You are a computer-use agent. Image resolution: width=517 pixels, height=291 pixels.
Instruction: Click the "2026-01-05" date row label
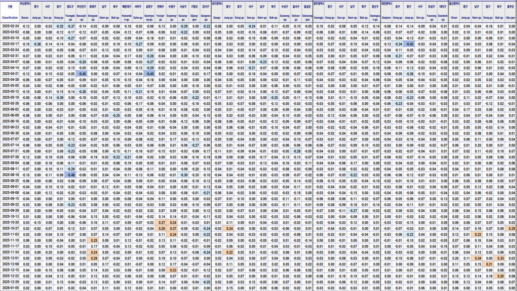tap(10, 288)
